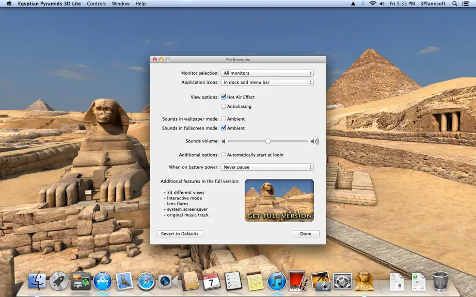Screen dimensions: 476x297
Task: Click loud speaker icon beside volume slider
Action: (315, 141)
